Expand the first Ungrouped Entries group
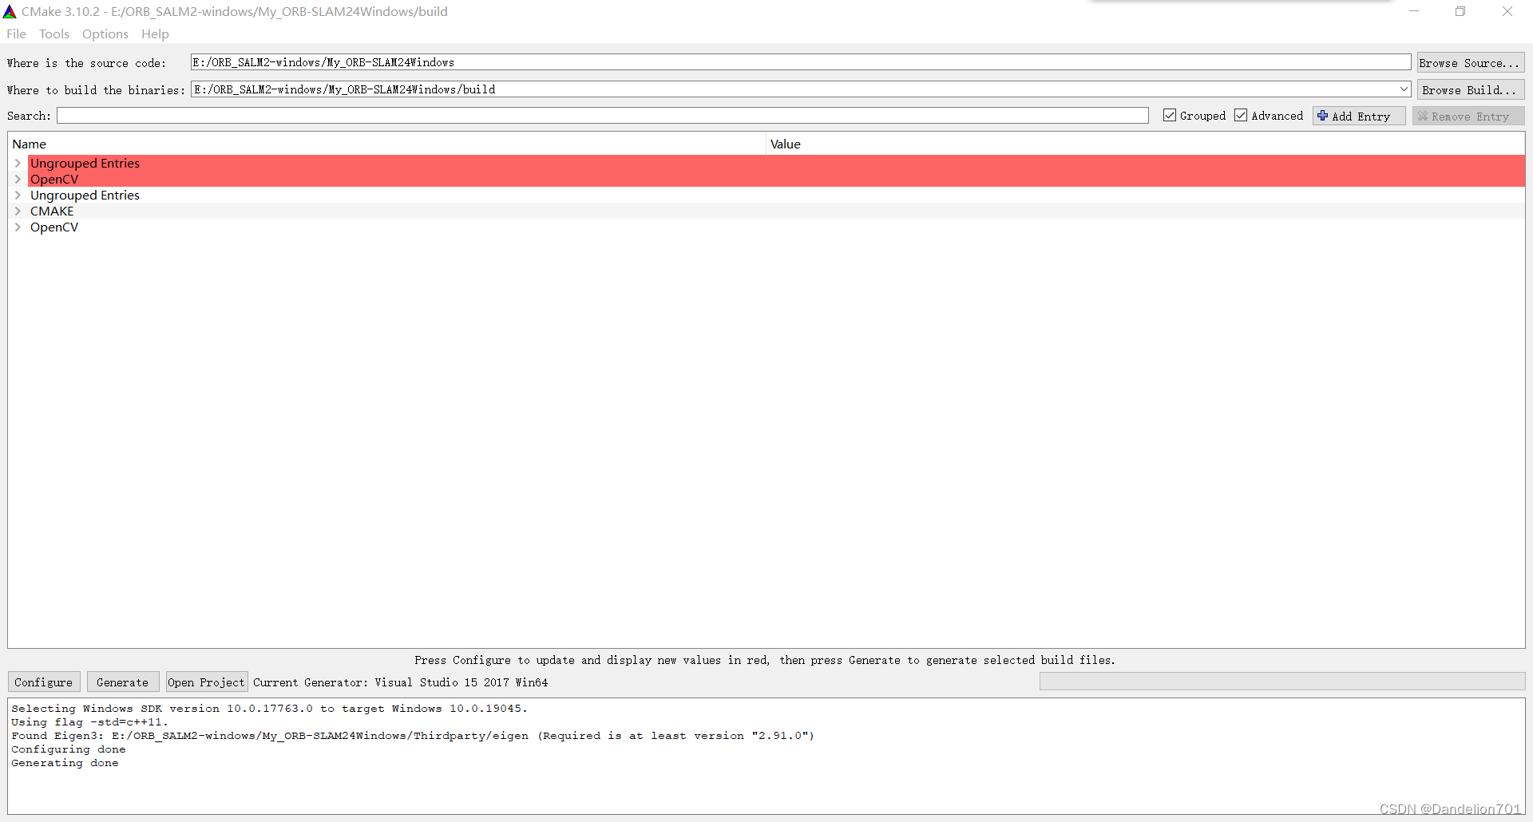Screen dimensions: 1533x822 click(x=18, y=163)
